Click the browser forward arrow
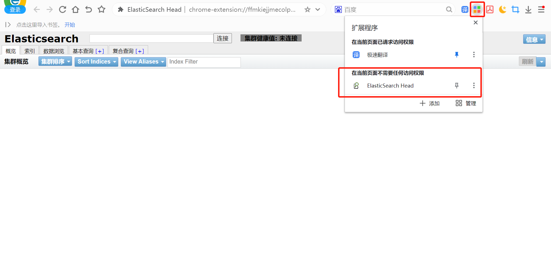 click(50, 10)
